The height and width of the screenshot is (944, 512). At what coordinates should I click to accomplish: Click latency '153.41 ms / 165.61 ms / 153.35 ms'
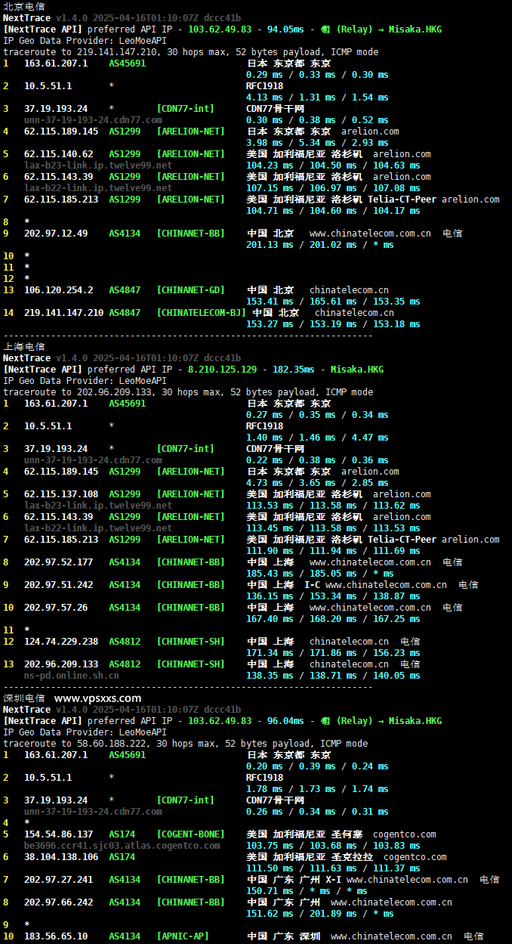tap(333, 302)
